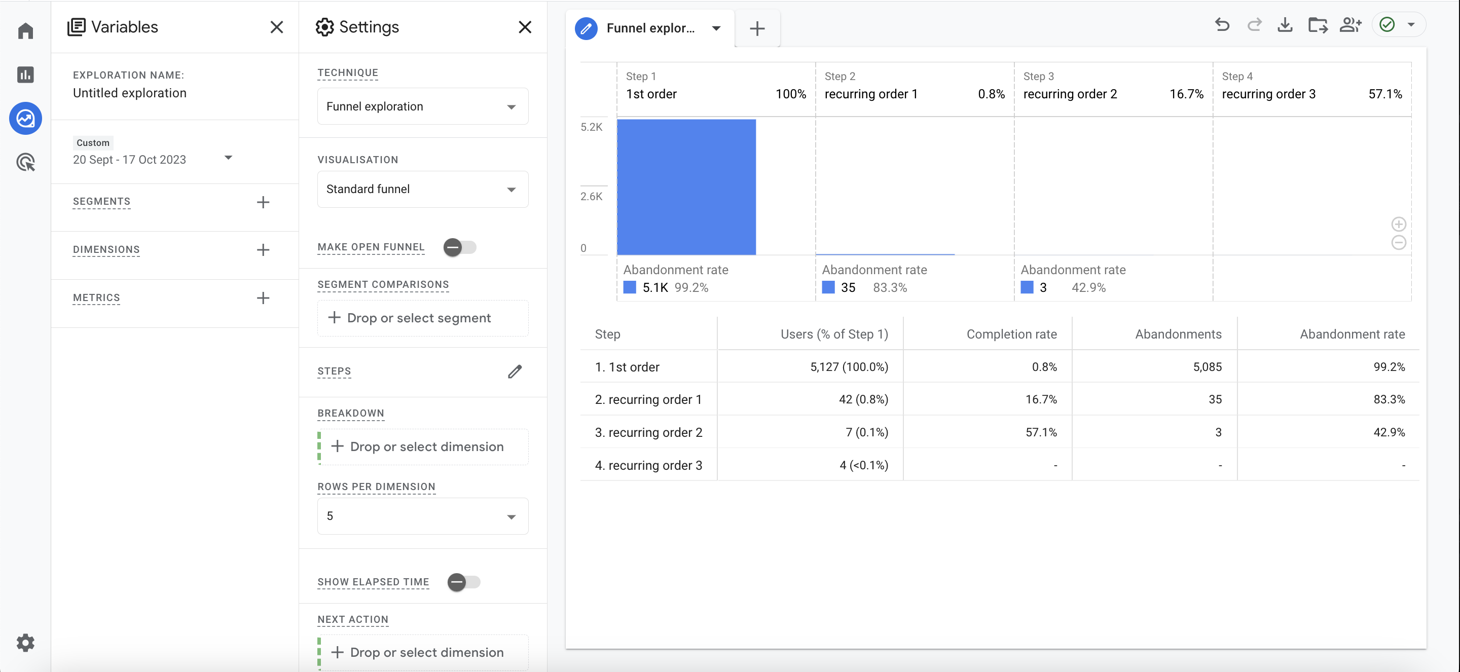Download the exploration data

1285,25
